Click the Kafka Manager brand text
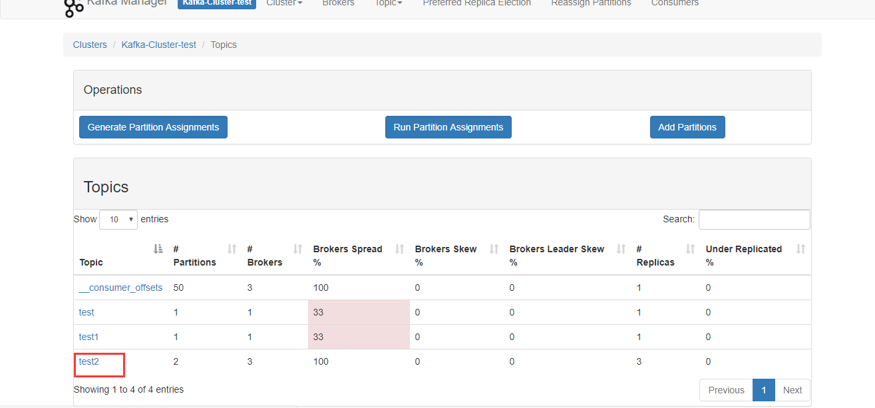The width and height of the screenshot is (875, 408). pos(127,3)
